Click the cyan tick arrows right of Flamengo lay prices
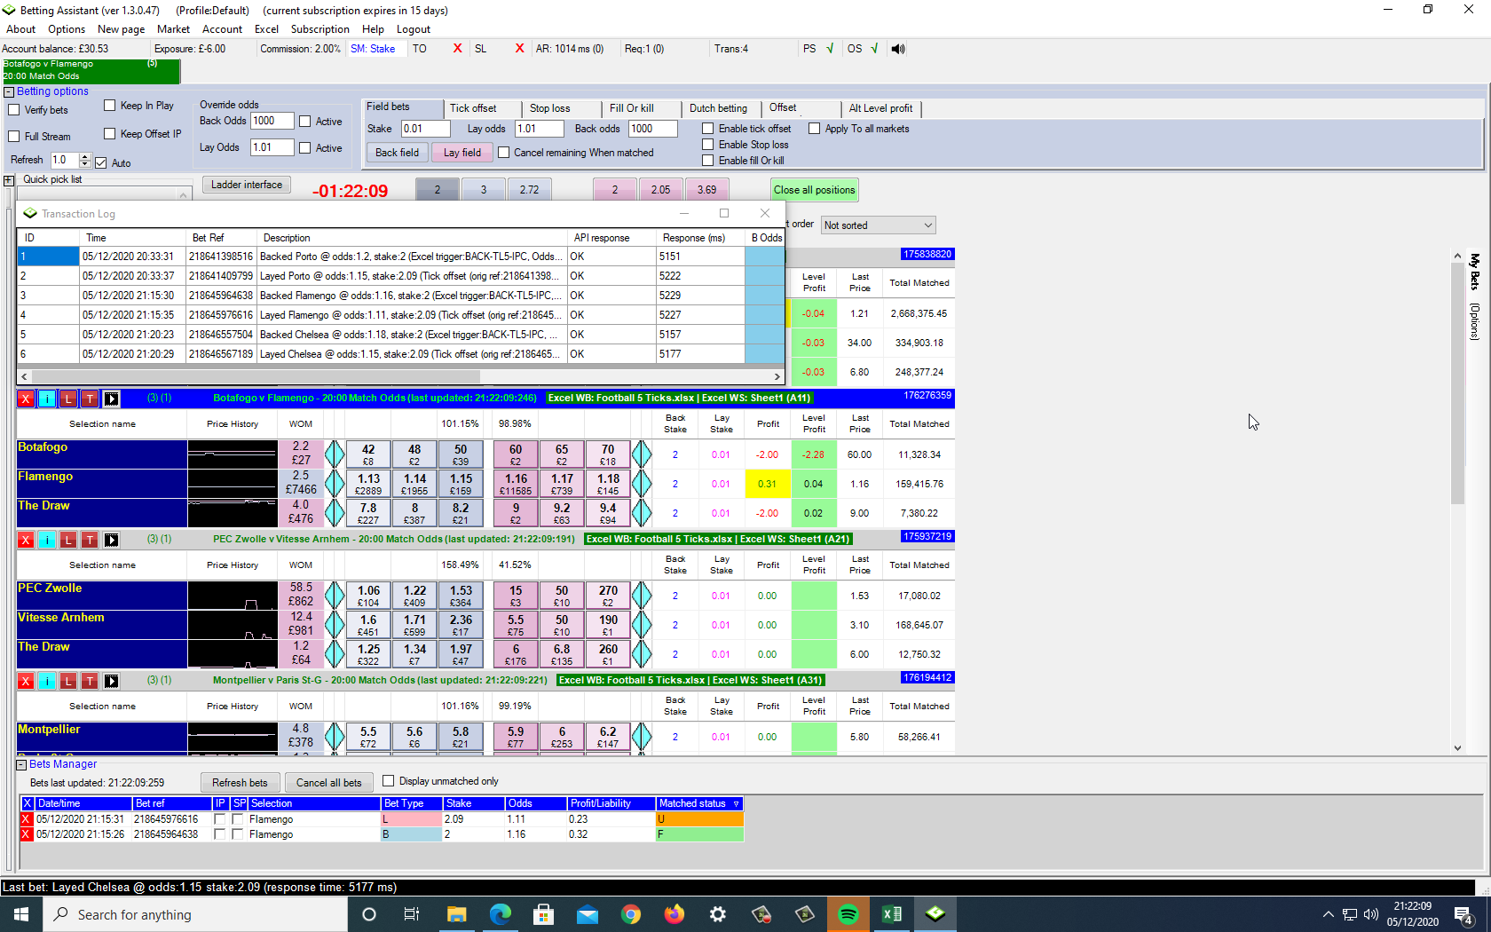The image size is (1491, 932). pos(642,484)
